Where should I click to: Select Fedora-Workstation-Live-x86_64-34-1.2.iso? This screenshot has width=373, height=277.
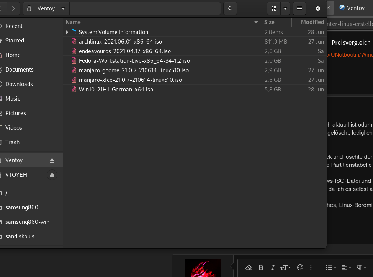[134, 60]
